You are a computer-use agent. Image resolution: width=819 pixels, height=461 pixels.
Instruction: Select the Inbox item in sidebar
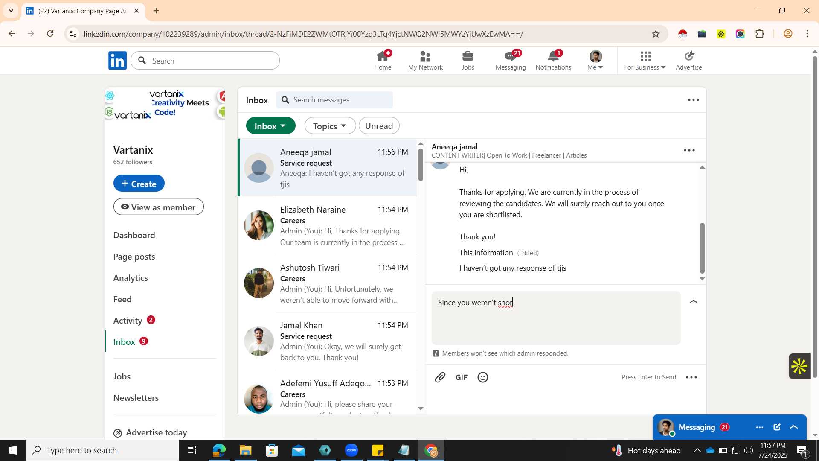click(131, 342)
